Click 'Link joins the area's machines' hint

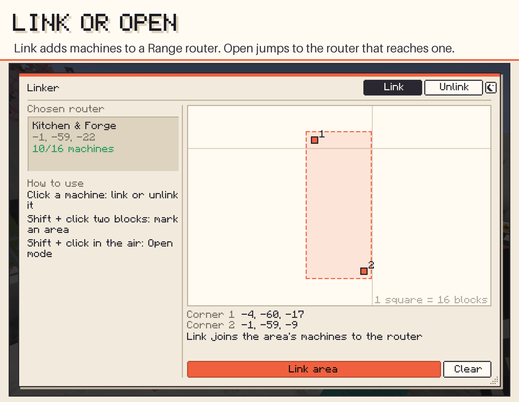[x=304, y=337]
